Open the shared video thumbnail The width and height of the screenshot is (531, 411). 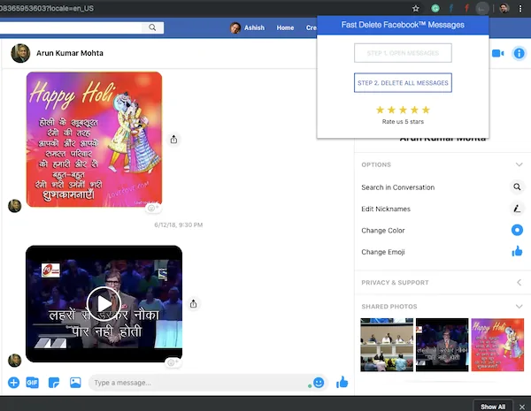pyautogui.click(x=442, y=345)
